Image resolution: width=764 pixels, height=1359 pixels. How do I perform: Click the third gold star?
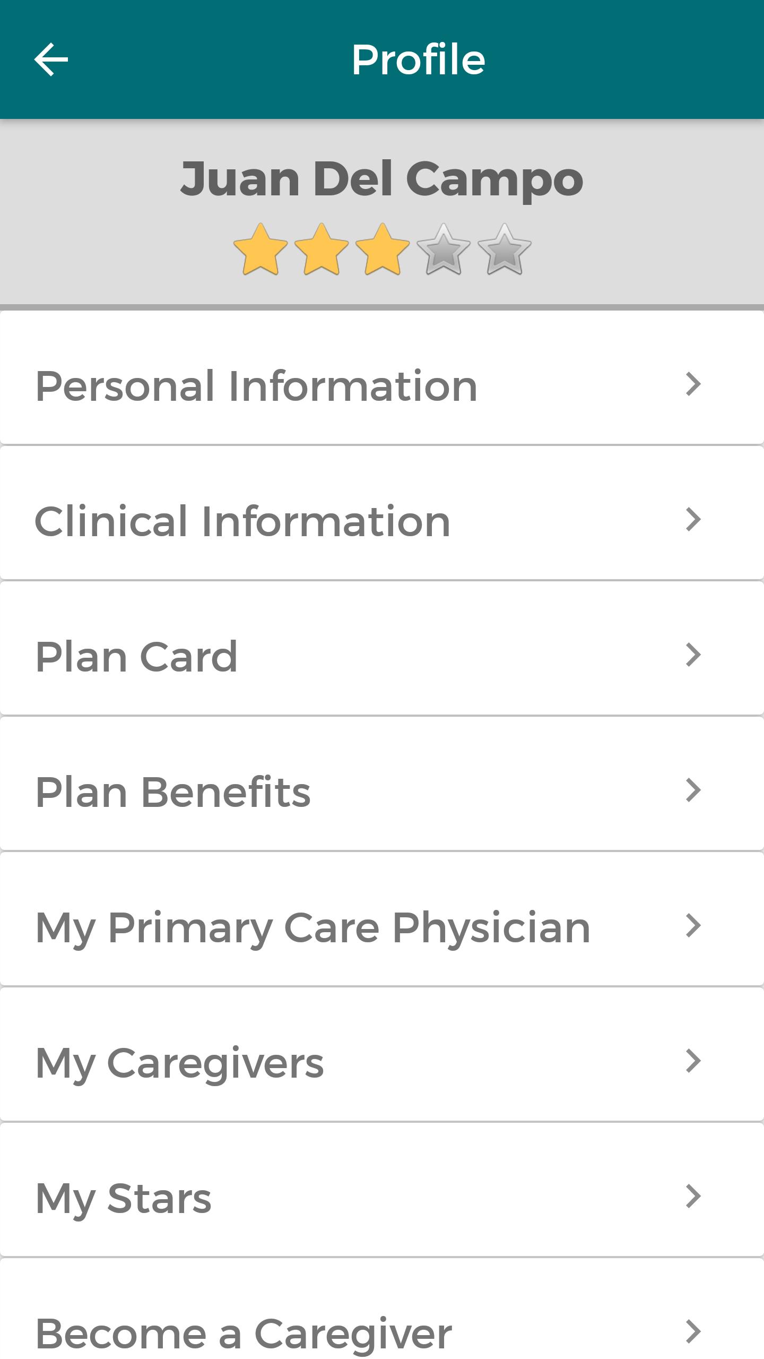tap(383, 250)
